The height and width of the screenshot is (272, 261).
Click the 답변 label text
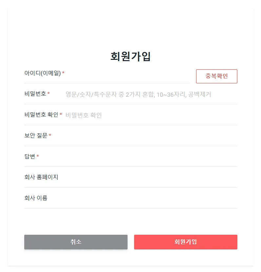click(x=30, y=157)
